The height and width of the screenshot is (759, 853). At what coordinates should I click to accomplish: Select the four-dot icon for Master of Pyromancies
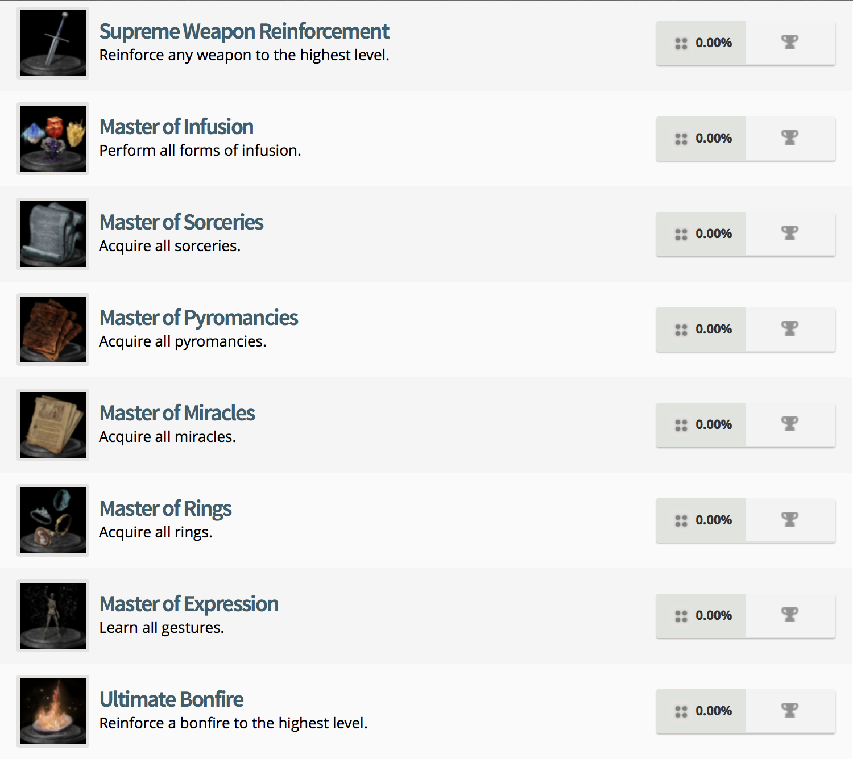681,328
